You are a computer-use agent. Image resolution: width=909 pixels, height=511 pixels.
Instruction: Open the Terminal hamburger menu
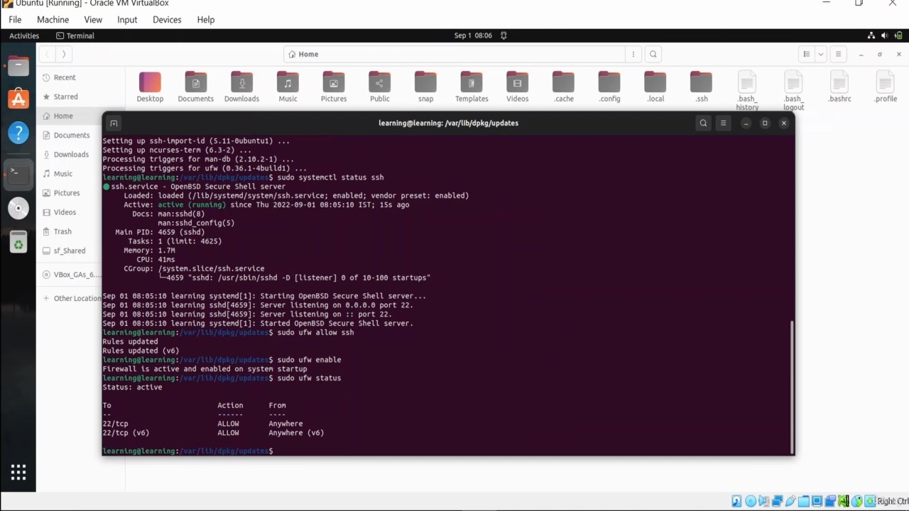[x=723, y=123]
